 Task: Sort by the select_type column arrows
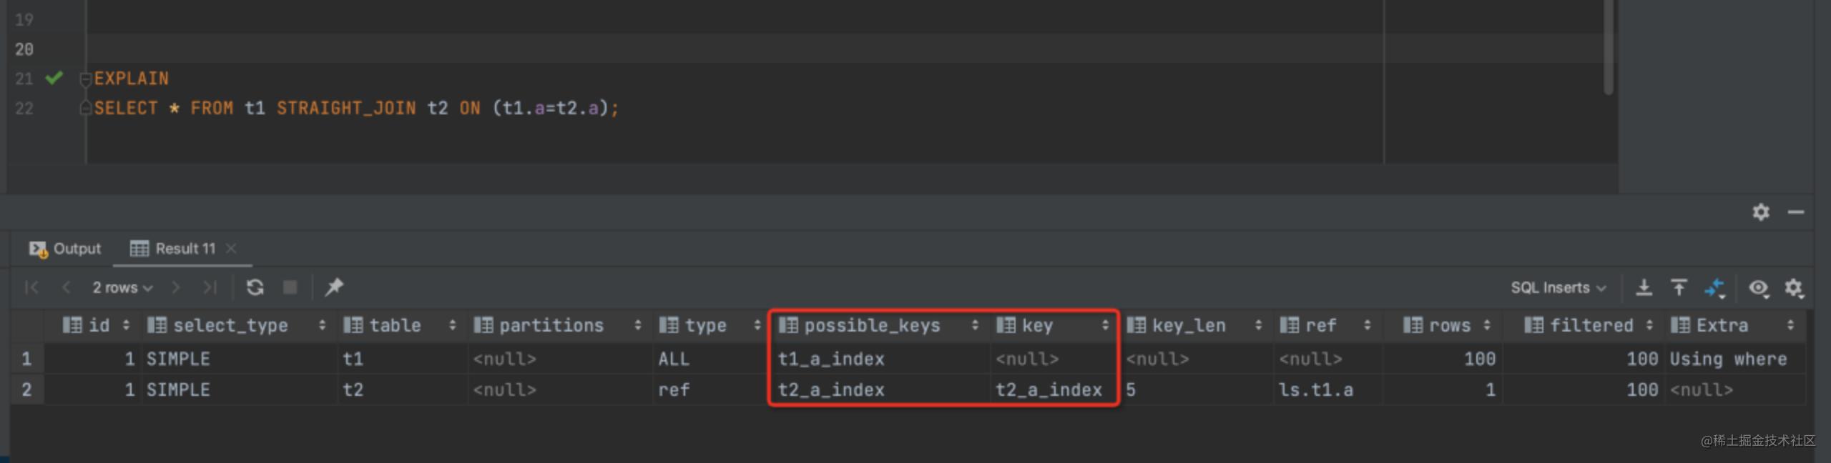[x=322, y=326]
